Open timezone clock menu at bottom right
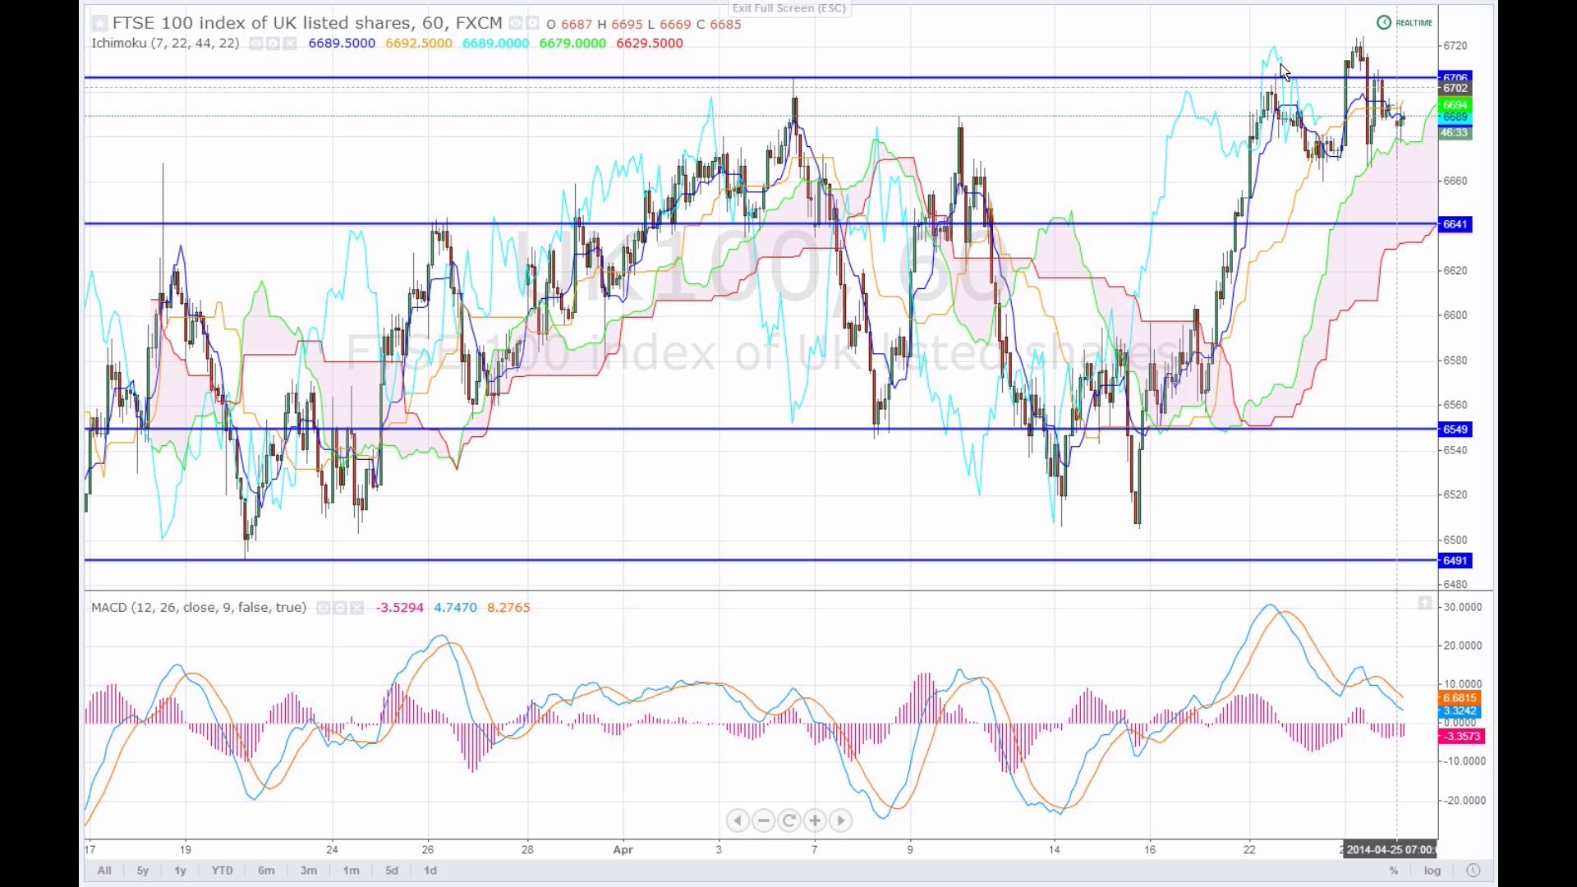Image resolution: width=1577 pixels, height=887 pixels. 1473,871
